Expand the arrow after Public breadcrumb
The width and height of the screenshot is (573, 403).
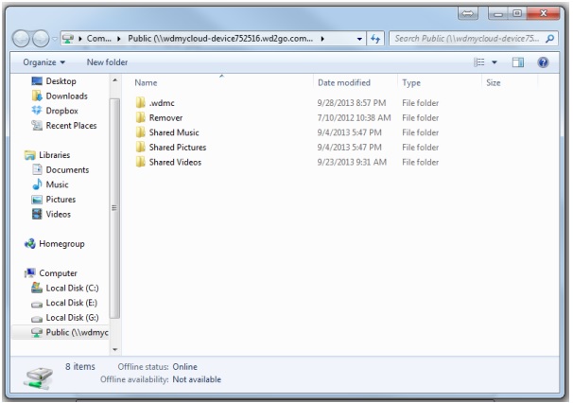[322, 39]
